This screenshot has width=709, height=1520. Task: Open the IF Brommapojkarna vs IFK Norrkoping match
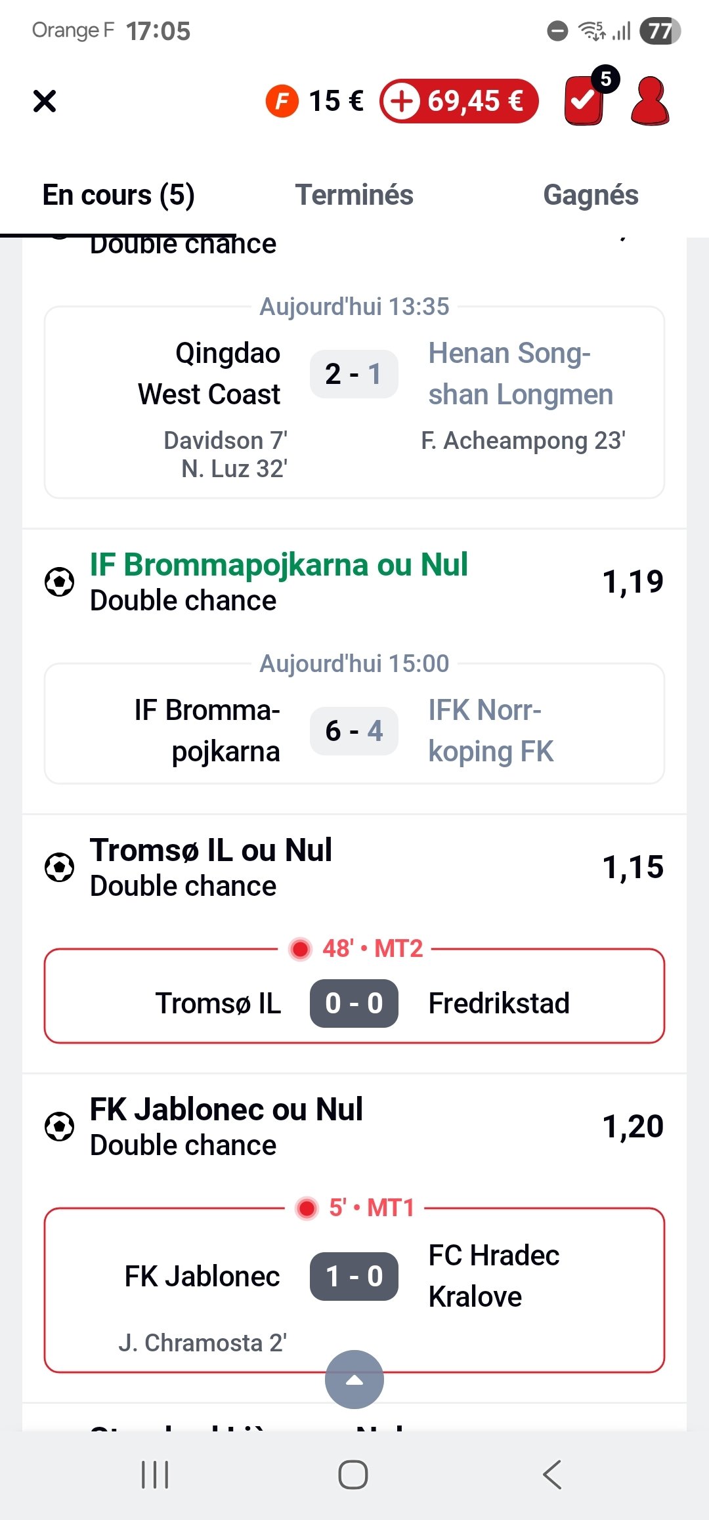(354, 730)
